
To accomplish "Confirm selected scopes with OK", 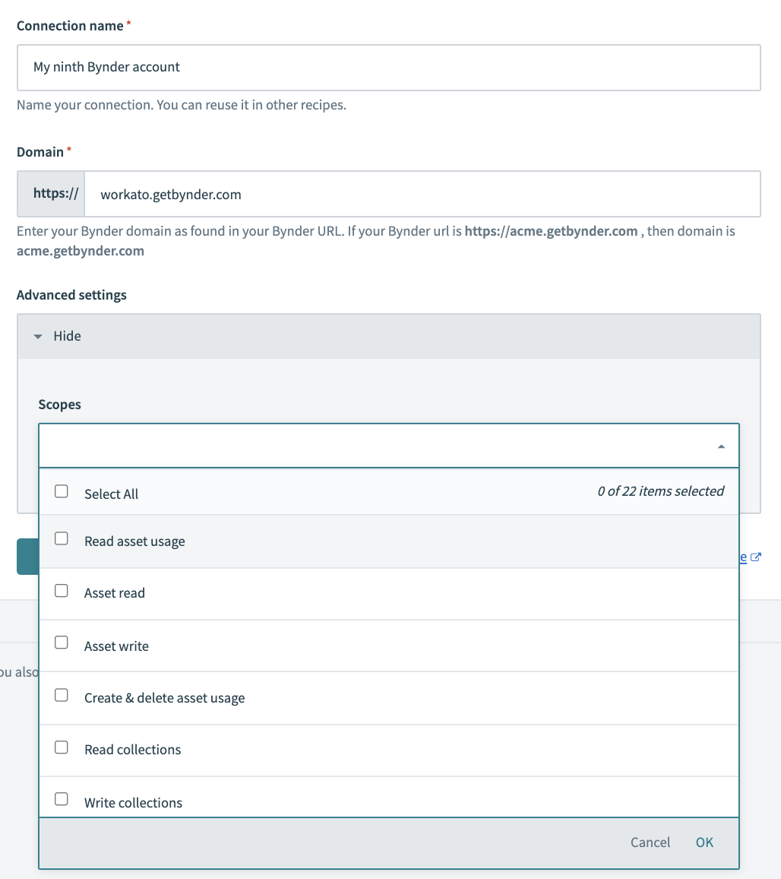I will coord(704,843).
